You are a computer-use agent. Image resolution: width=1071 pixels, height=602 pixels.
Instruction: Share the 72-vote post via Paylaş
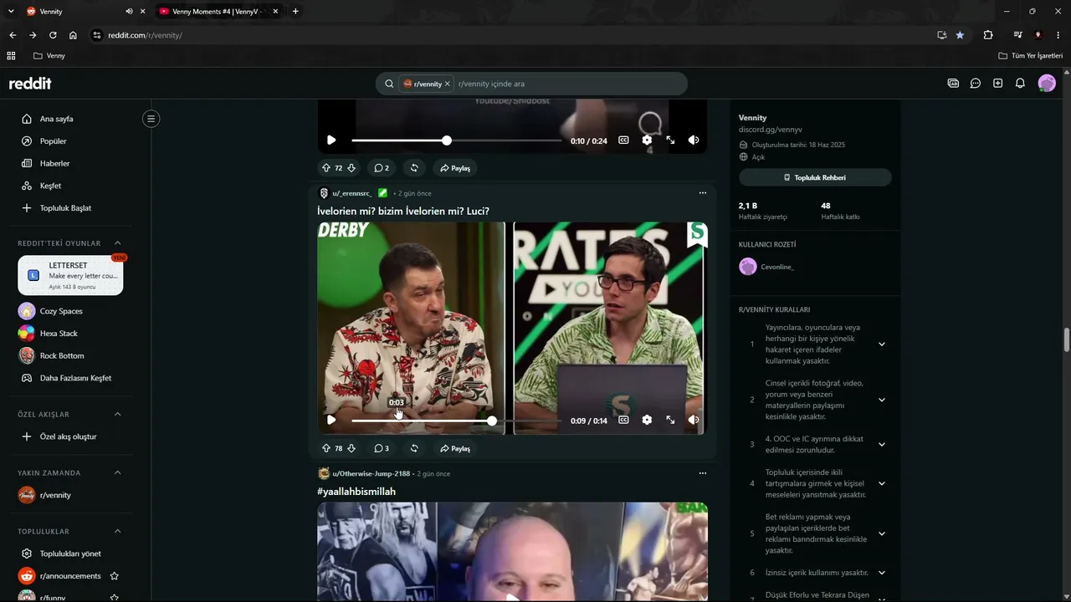tap(455, 168)
